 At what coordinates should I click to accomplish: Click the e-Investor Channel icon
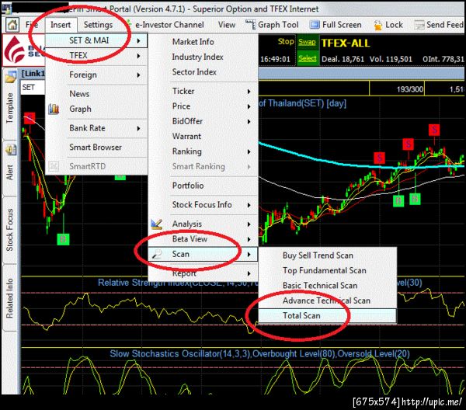click(128, 24)
